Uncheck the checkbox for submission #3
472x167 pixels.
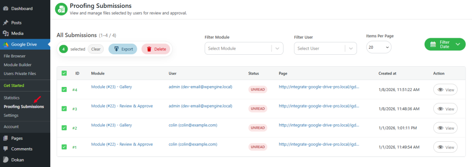point(64,109)
